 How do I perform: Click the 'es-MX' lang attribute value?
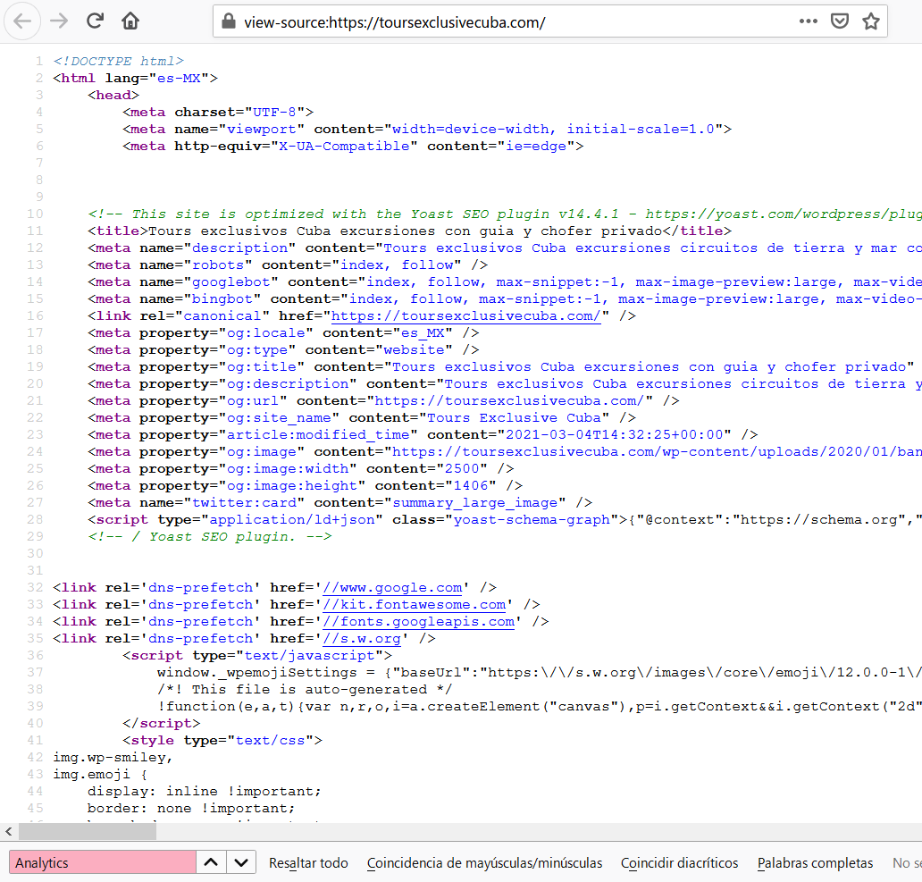pyautogui.click(x=179, y=79)
